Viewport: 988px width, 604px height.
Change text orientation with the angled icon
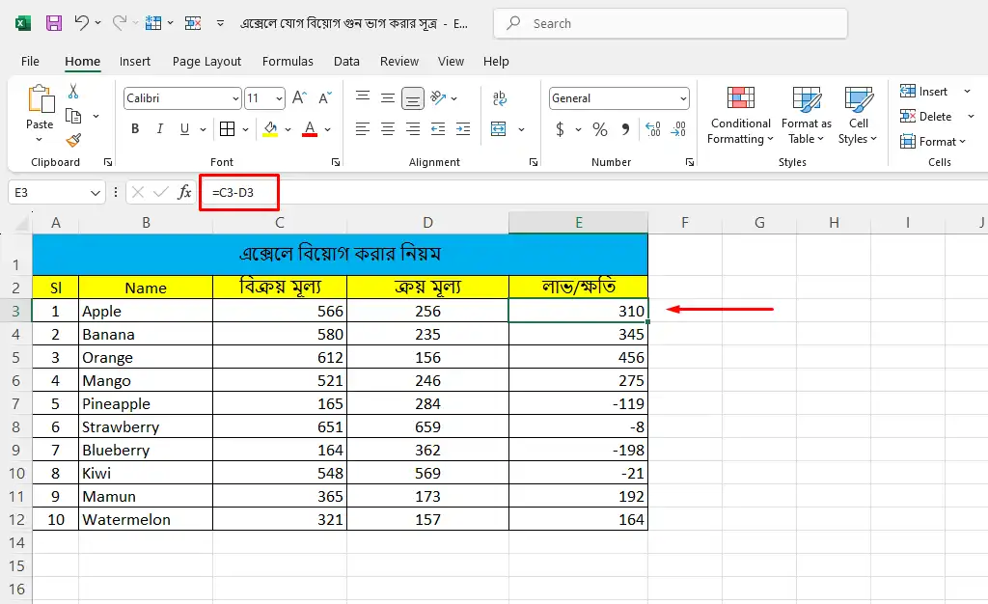[438, 97]
